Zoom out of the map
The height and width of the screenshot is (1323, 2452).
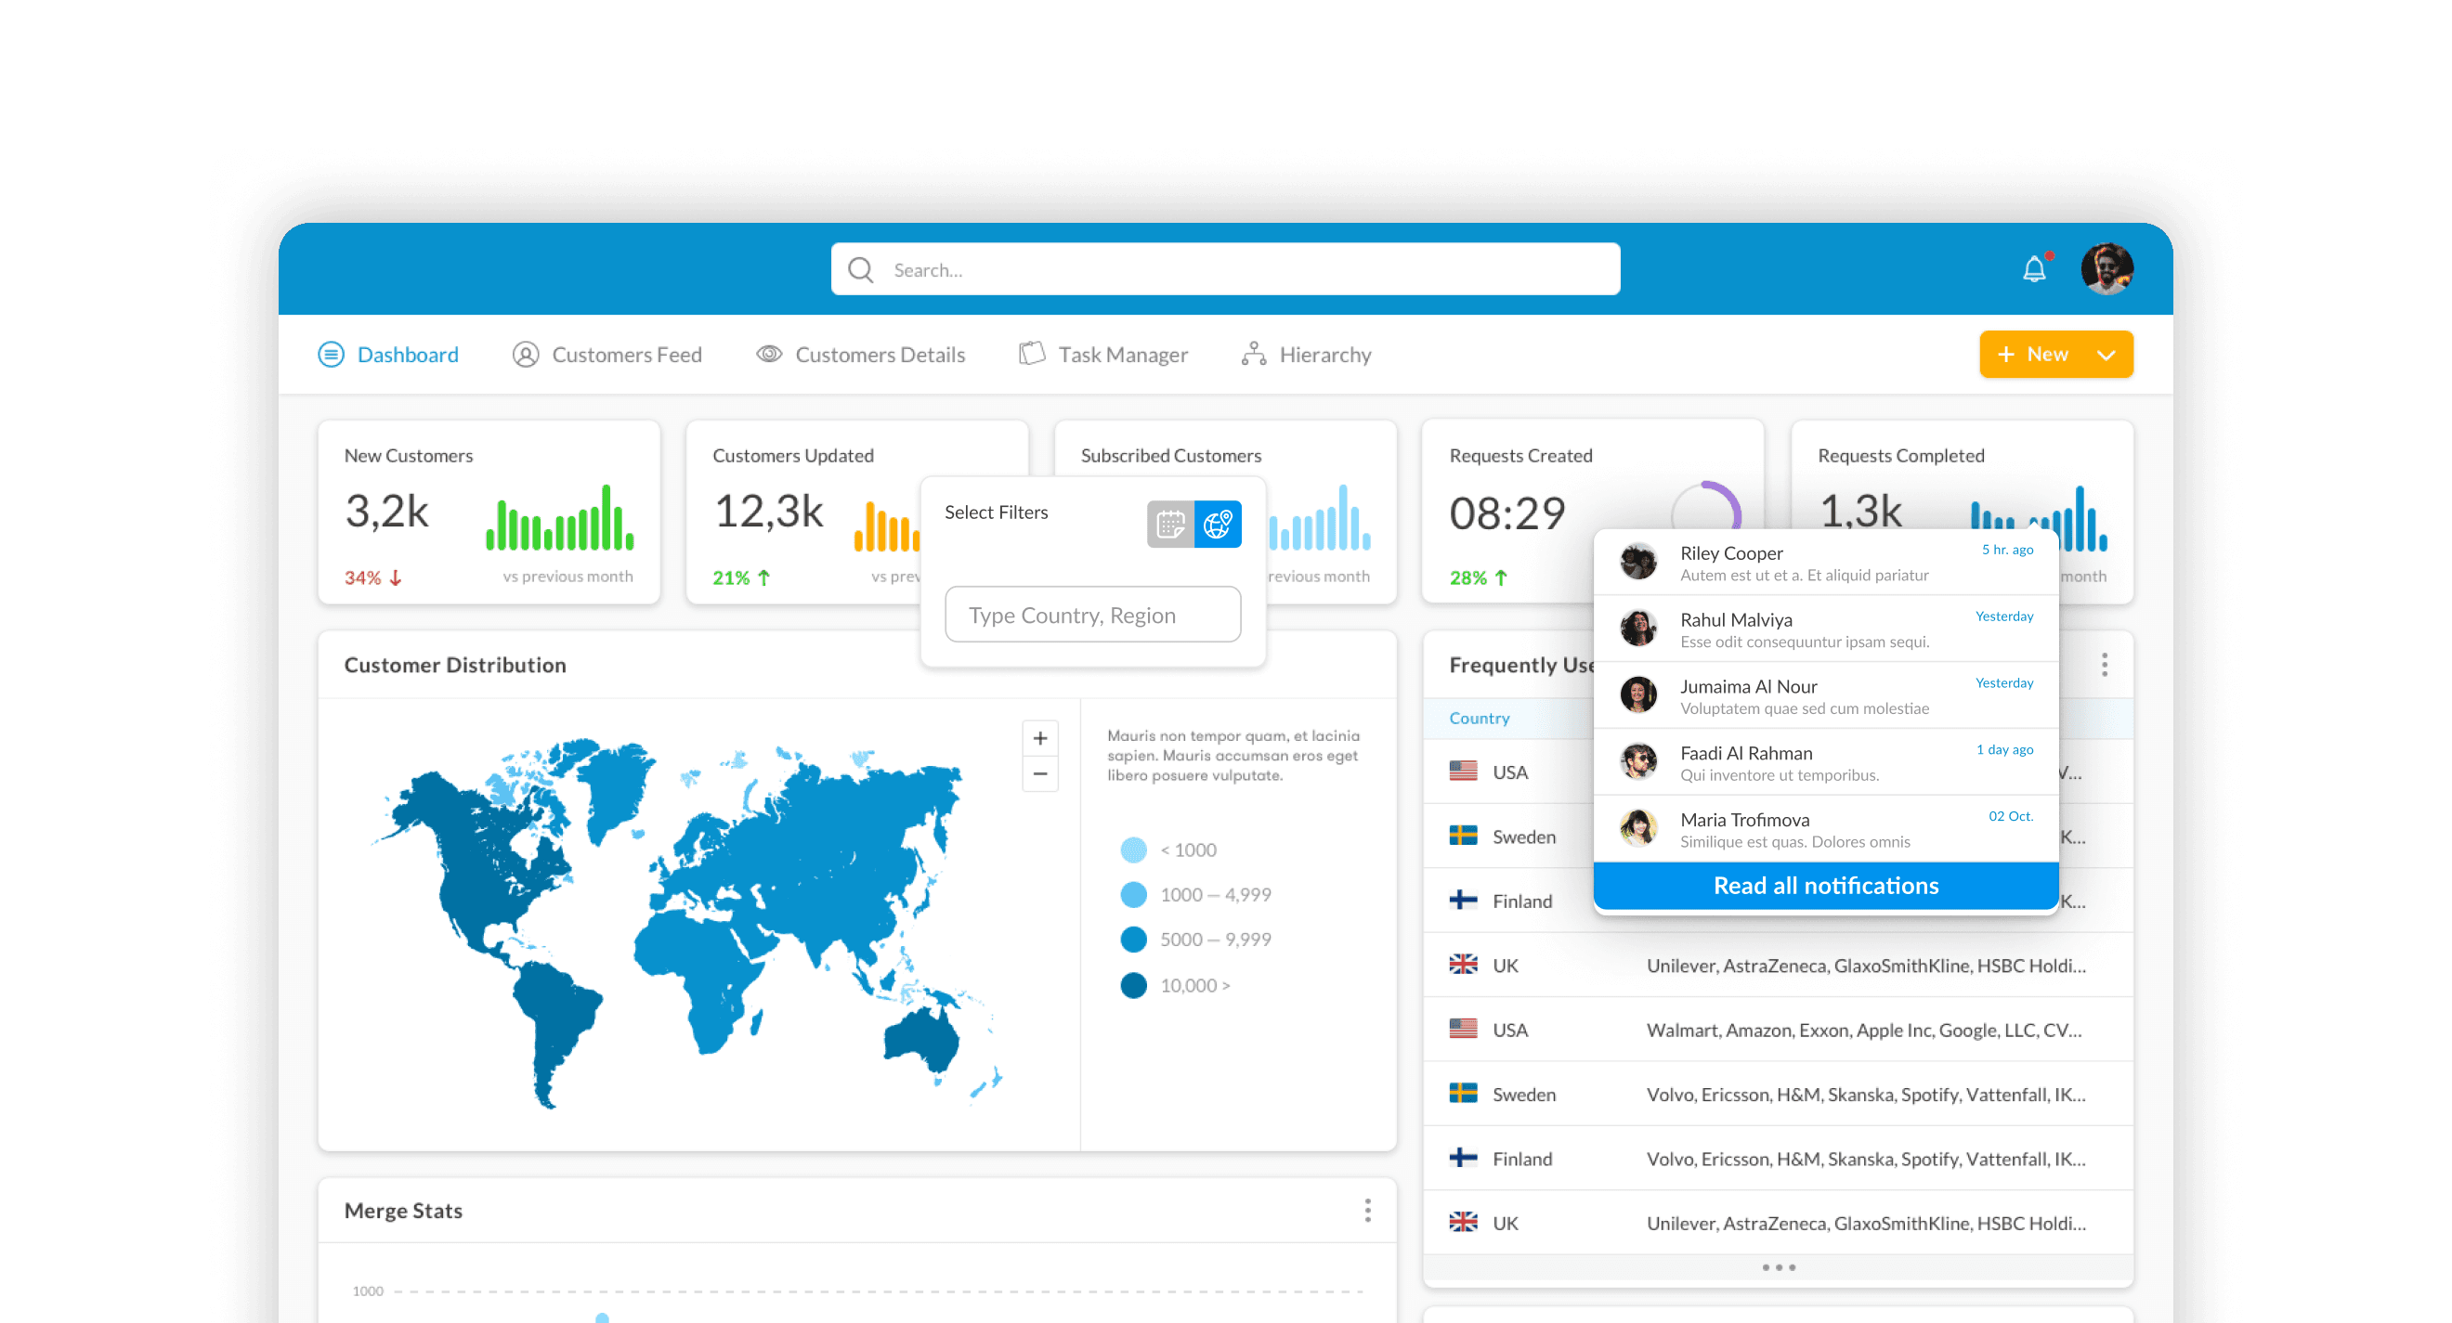click(1039, 773)
